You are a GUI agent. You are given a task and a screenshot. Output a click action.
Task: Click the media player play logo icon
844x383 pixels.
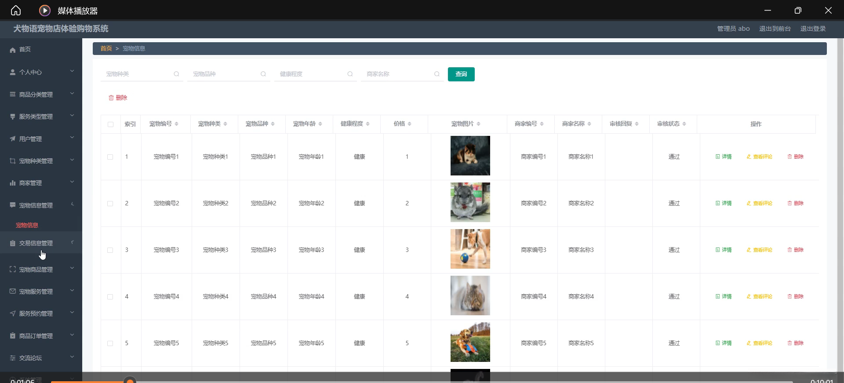(x=44, y=10)
